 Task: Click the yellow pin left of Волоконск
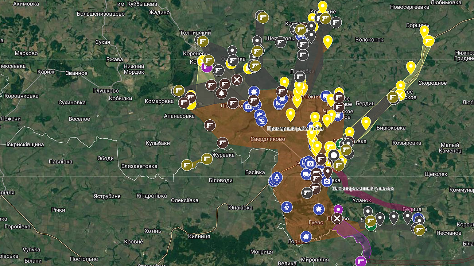[x=327, y=41]
